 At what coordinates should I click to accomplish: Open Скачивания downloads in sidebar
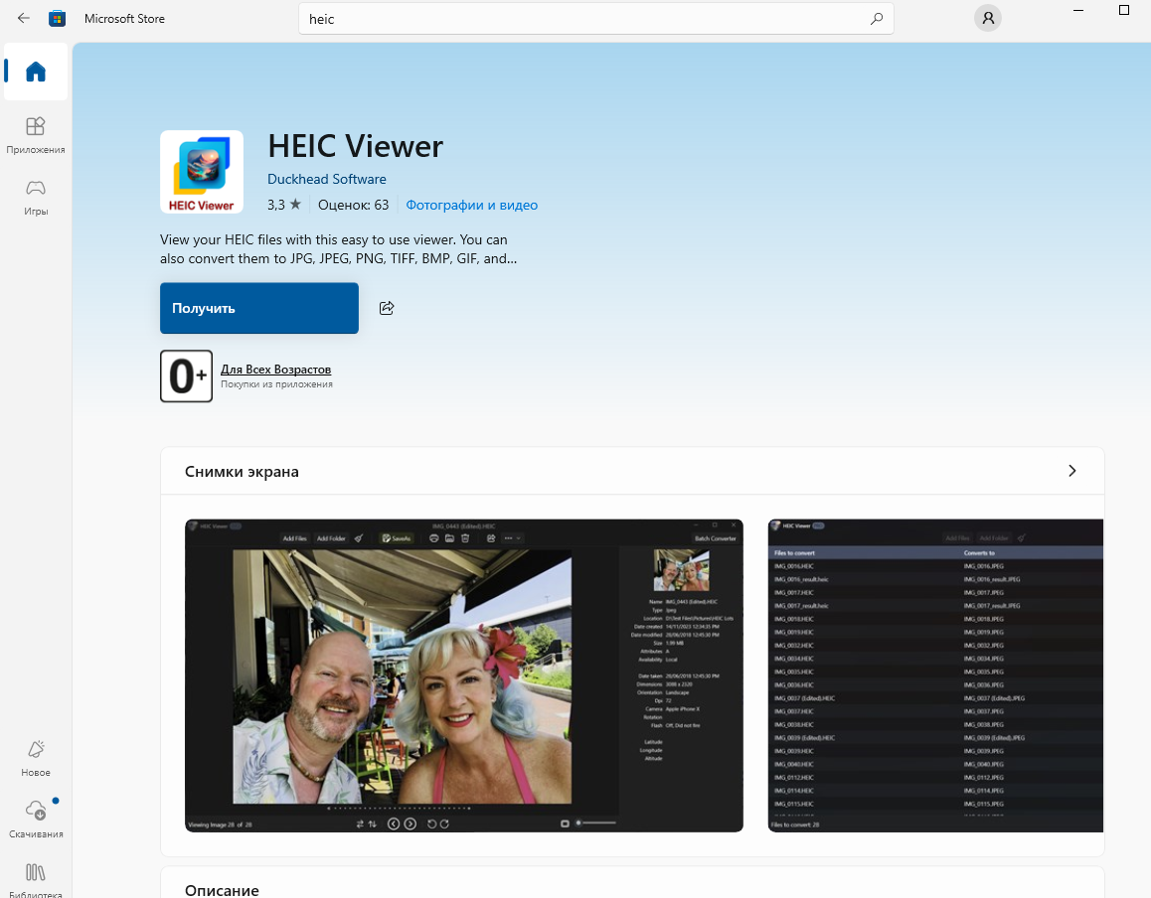[36, 819]
